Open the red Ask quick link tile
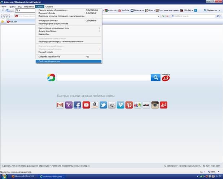This screenshot has width=223, height=179. (x=163, y=105)
